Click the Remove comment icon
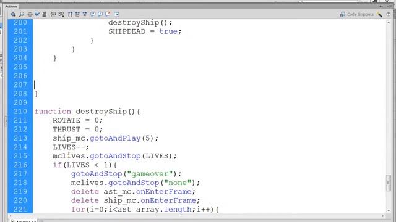The height and width of the screenshot is (222, 396). pyautogui.click(x=108, y=14)
